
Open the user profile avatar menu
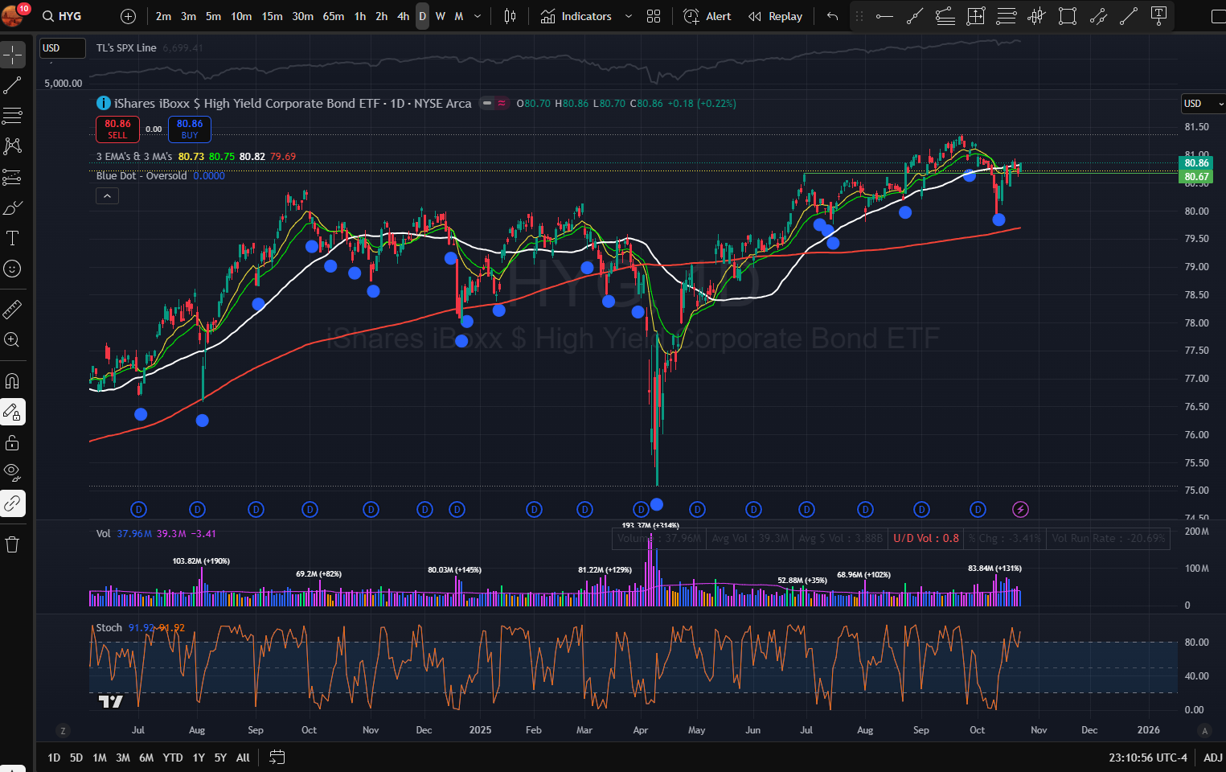coord(12,14)
